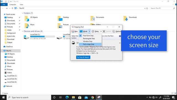
Task: Select the Pictures folder in Folders group
Action: [x=63, y=26]
